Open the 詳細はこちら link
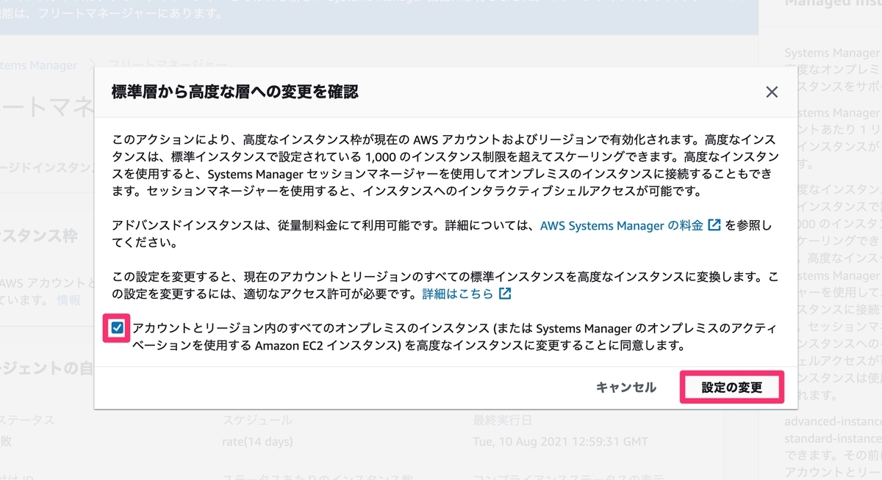Viewport: 882px width, 480px height. click(x=466, y=294)
